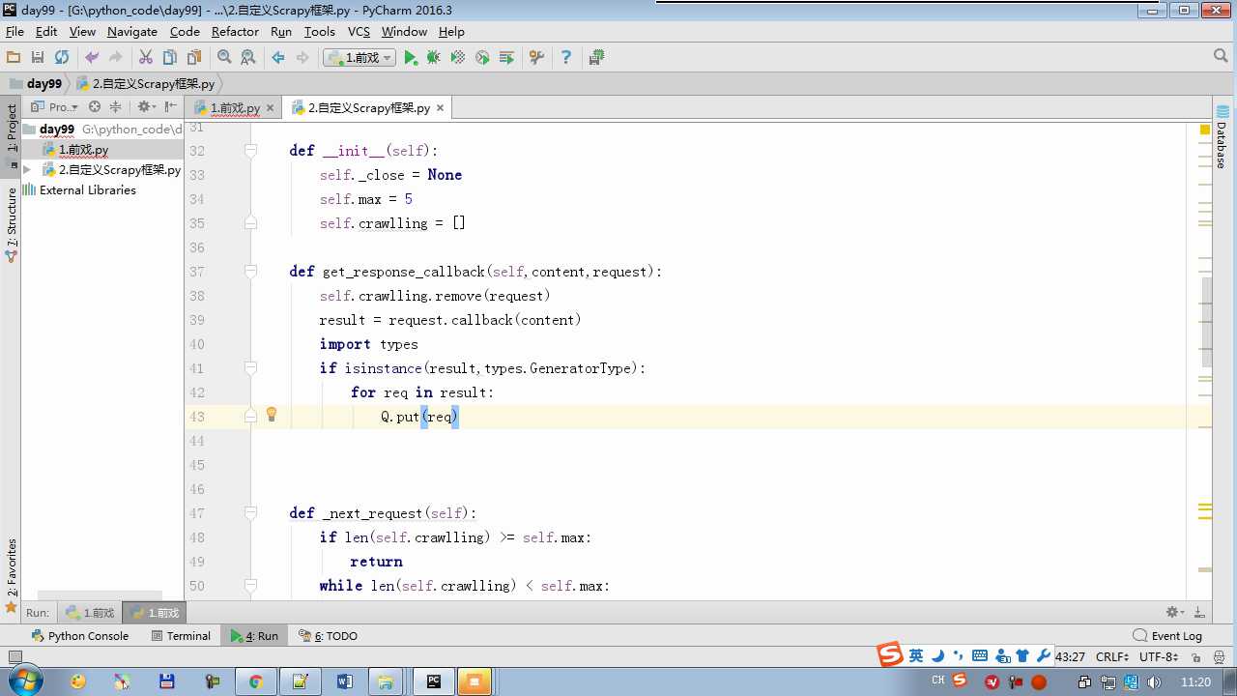Run with coverage icon
Viewport: 1237px width, 696px height.
(x=458, y=58)
